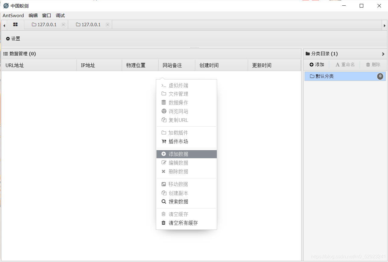Click the IP地址 column header
The height and width of the screenshot is (262, 388).
pos(99,65)
